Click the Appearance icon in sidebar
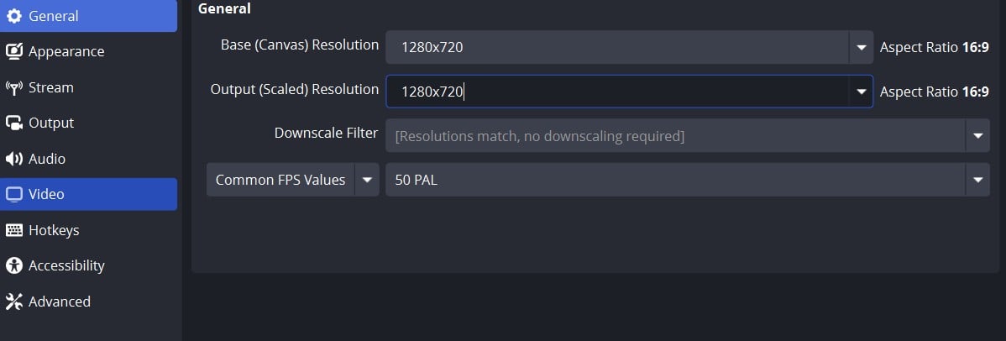The image size is (1006, 341). (13, 51)
